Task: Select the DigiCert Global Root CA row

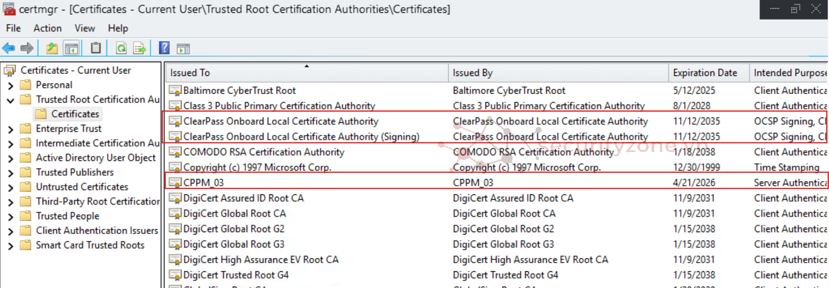Action: click(496, 213)
